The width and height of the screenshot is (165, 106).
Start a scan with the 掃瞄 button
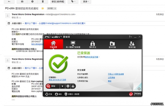53,86
